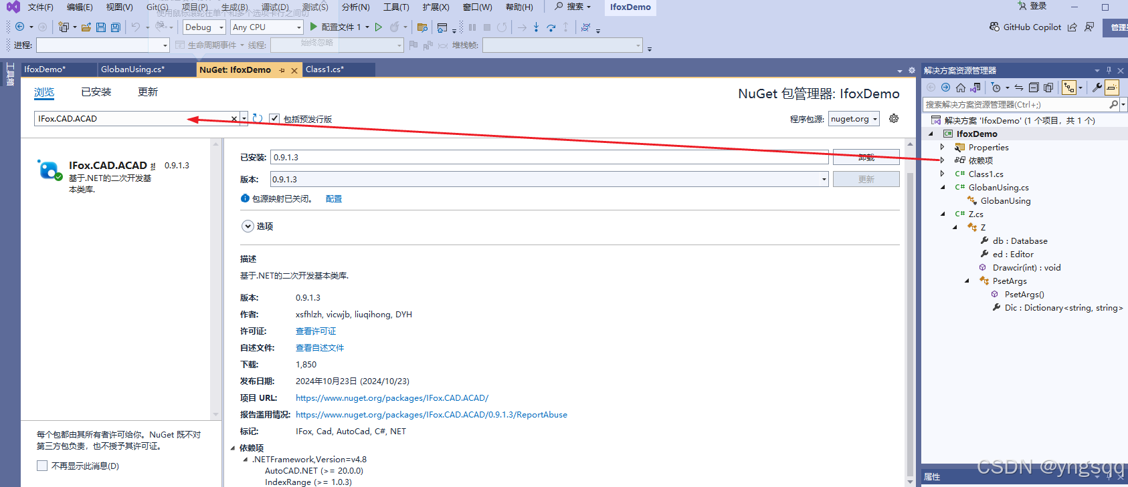The image size is (1128, 487).
Task: Open IFox.CAD.ACAD project URL link
Action: coord(392,398)
